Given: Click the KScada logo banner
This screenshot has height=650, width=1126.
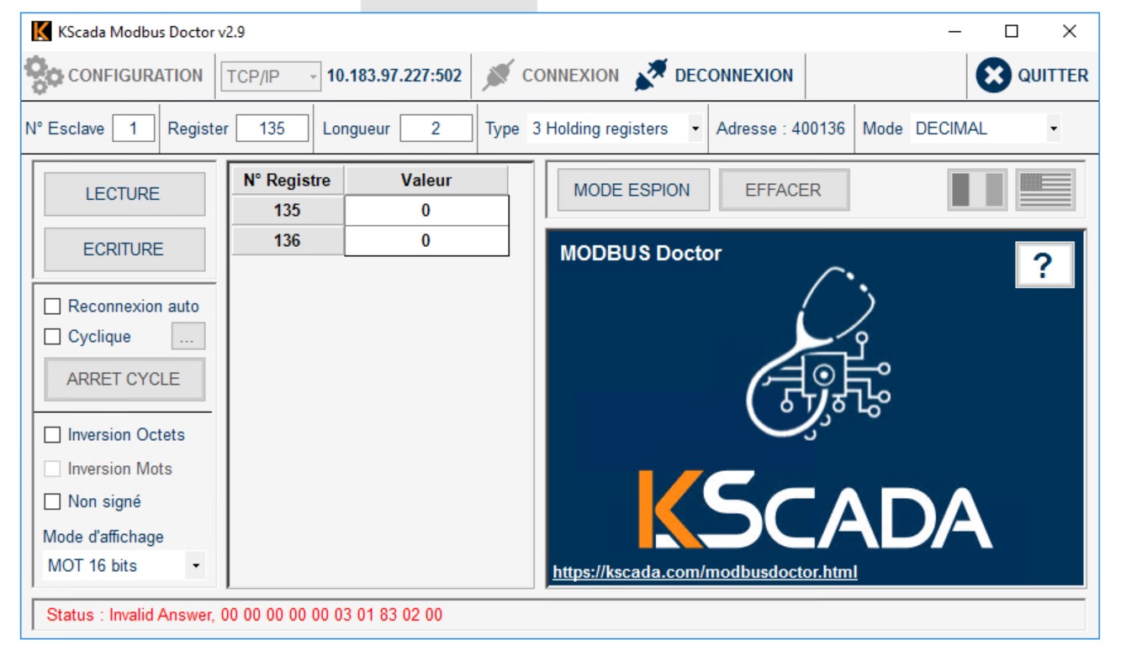Looking at the screenshot, I should click(x=814, y=509).
